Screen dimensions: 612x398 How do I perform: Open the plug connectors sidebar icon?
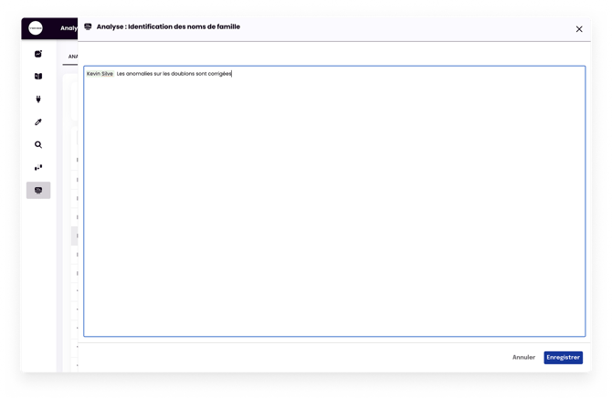[x=38, y=99]
